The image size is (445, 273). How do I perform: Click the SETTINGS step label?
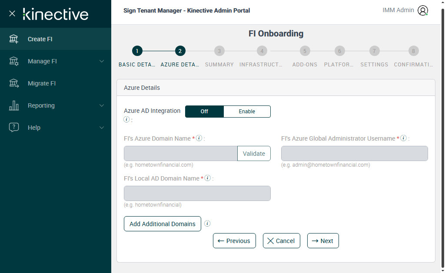click(x=374, y=65)
